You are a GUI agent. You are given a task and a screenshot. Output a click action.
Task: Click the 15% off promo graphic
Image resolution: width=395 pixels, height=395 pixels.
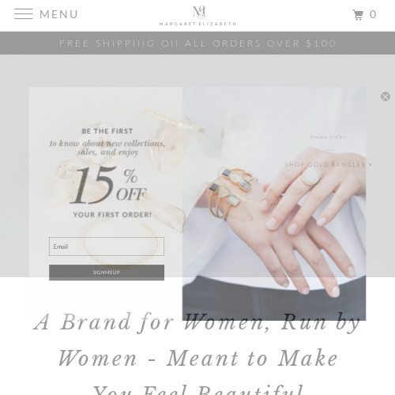pyautogui.click(x=108, y=186)
